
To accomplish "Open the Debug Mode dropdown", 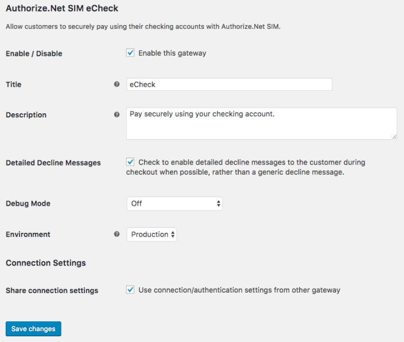I will pos(174,203).
